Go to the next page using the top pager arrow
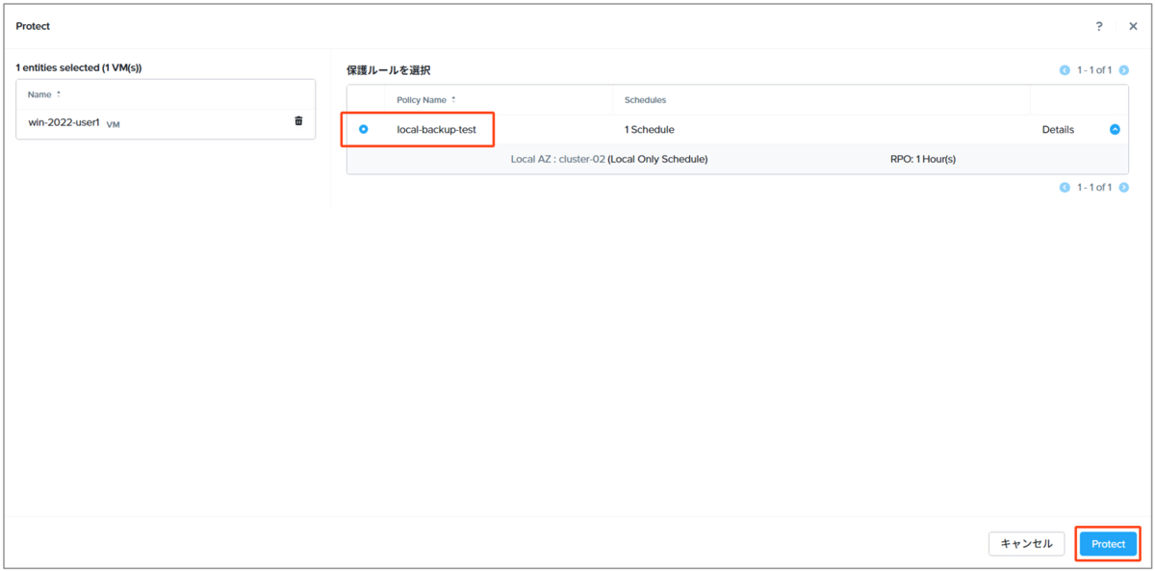This screenshot has width=1155, height=571. [1124, 70]
